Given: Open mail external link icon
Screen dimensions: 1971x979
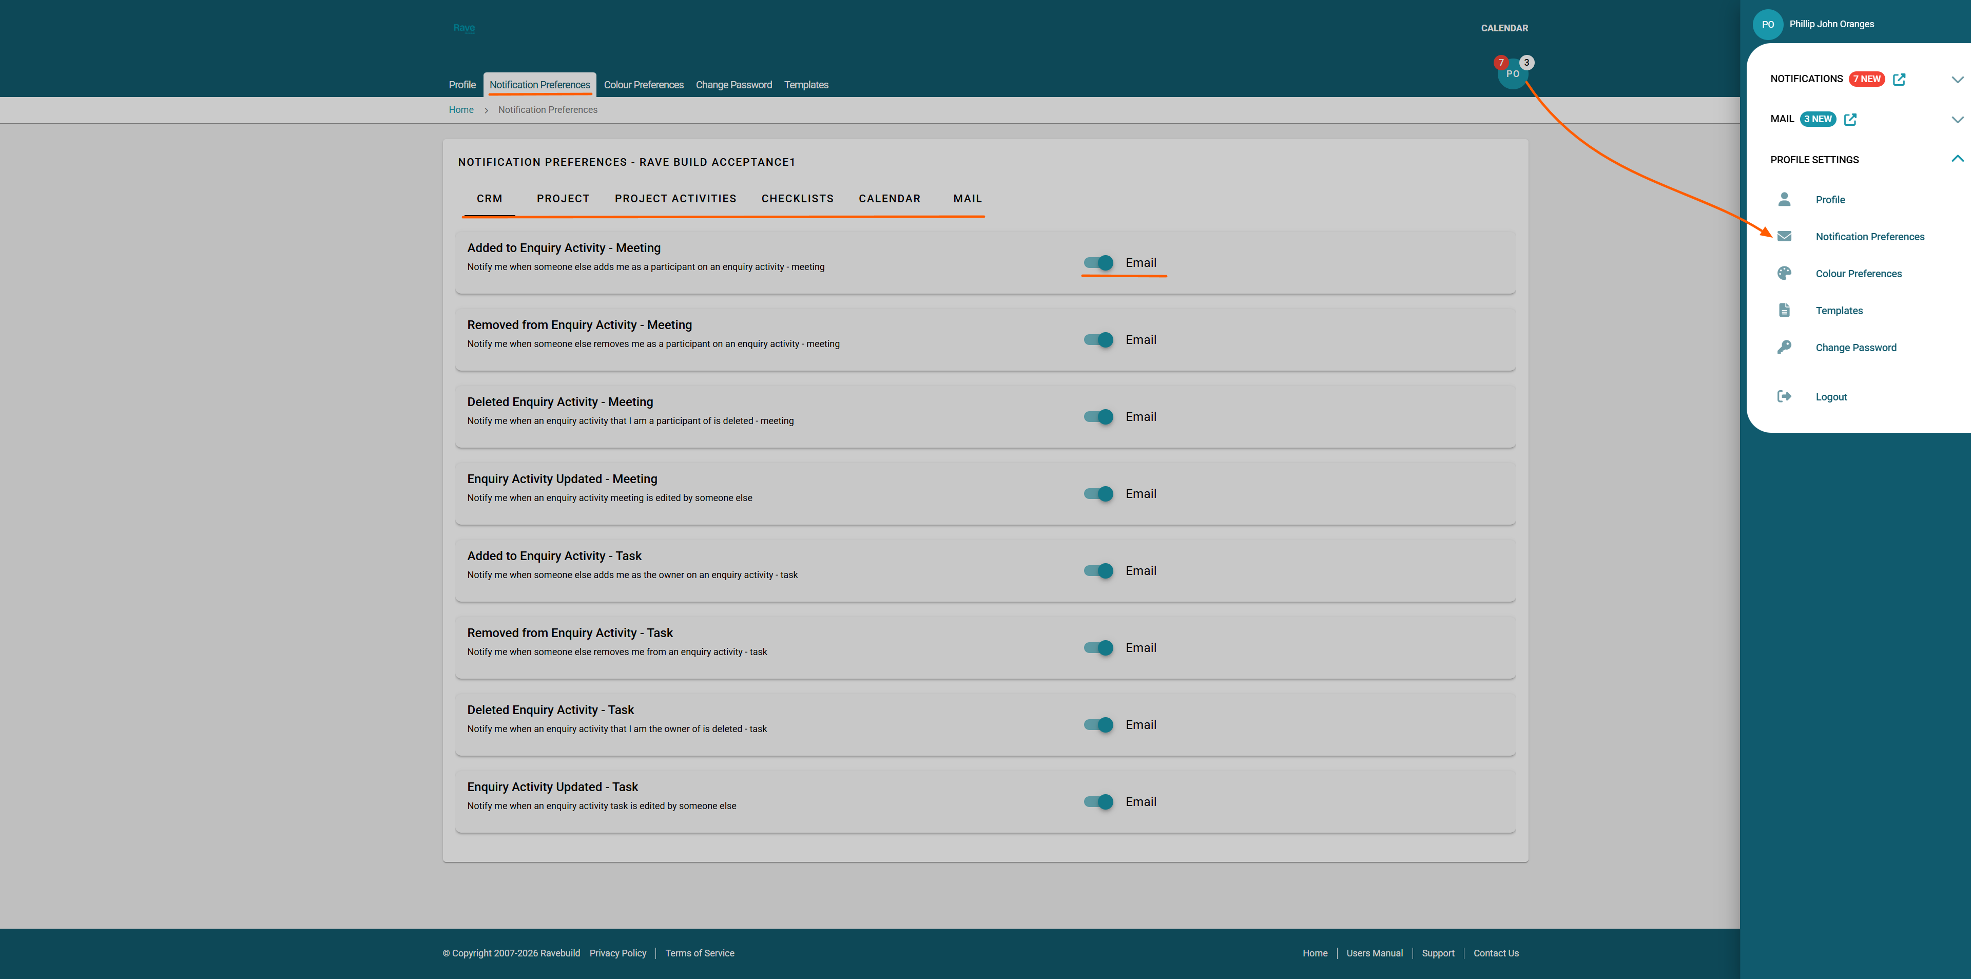Looking at the screenshot, I should (1849, 120).
